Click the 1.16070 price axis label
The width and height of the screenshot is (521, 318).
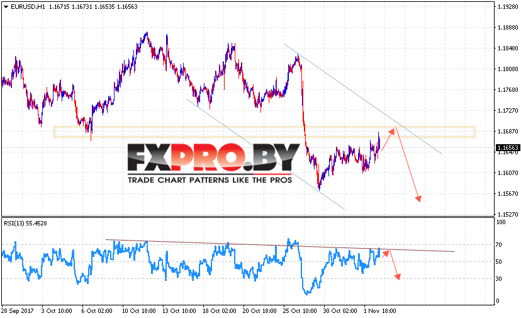coord(508,173)
